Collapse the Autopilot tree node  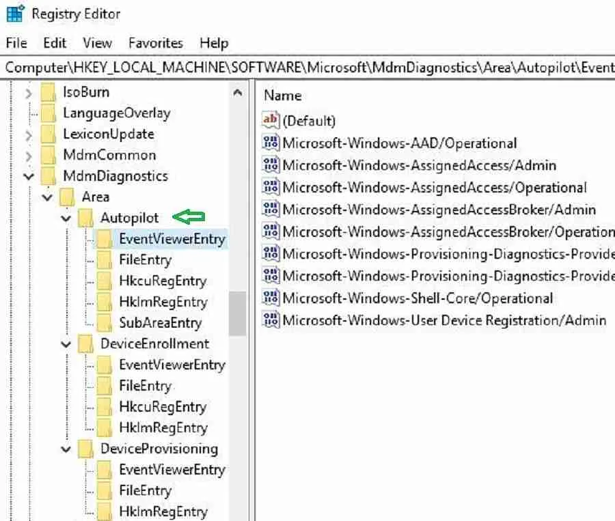(66, 219)
